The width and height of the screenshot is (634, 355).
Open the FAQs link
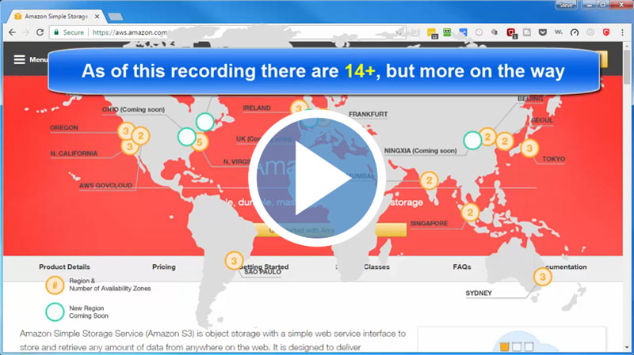462,267
